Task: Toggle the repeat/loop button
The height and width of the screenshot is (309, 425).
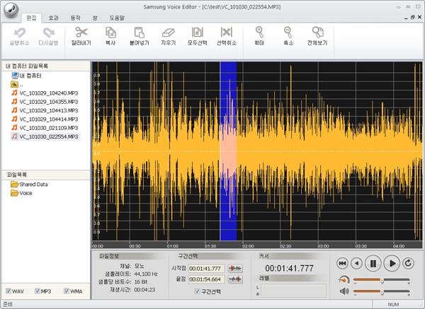Action: 408,263
